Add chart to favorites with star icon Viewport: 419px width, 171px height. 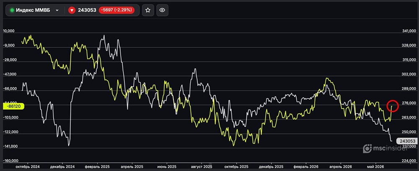click(148, 10)
